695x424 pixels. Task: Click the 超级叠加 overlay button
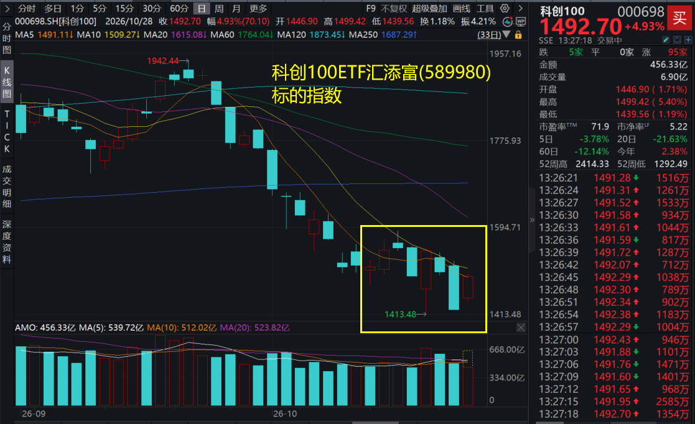coord(429,9)
